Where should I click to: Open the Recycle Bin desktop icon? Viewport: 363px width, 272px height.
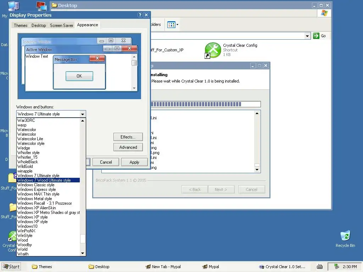(x=345, y=236)
